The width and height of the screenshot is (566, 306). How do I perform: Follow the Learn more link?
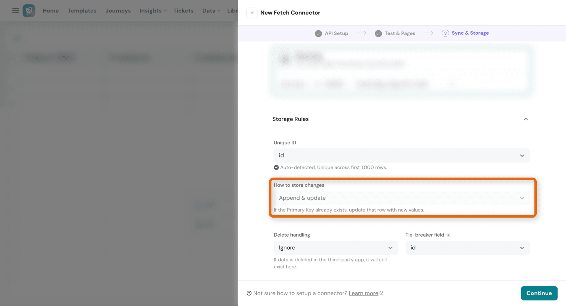(363, 293)
